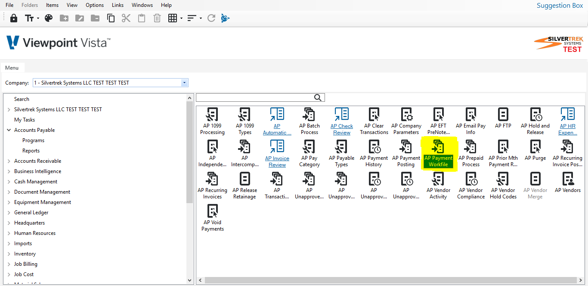The width and height of the screenshot is (588, 286).
Task: Open the File menu
Action: tap(9, 5)
